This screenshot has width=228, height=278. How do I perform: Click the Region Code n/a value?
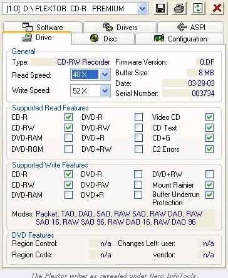point(106,255)
